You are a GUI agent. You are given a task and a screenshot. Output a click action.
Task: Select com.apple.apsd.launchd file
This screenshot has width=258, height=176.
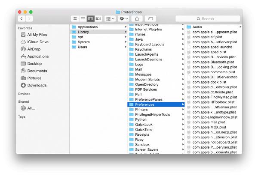214,47
